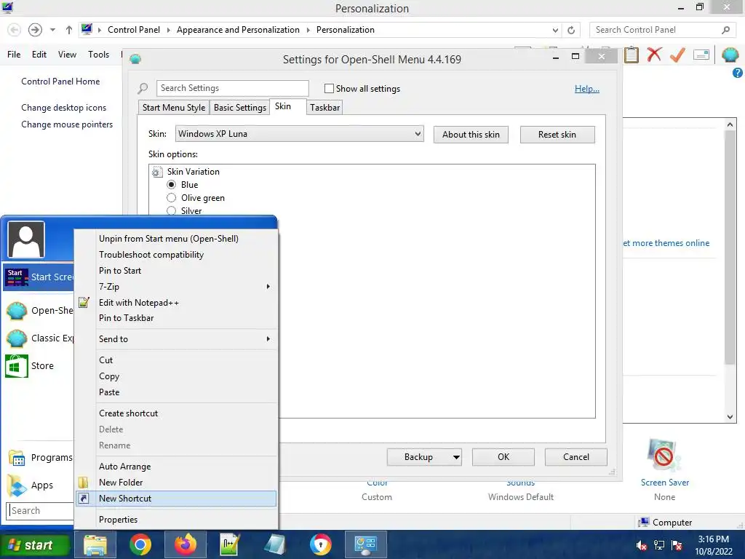
Task: Open Change desktop icons link
Action: click(64, 108)
